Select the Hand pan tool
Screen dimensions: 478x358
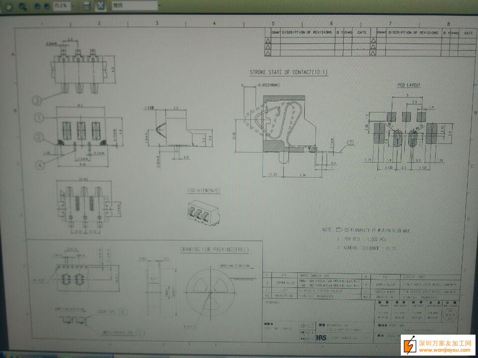click(x=9, y=6)
